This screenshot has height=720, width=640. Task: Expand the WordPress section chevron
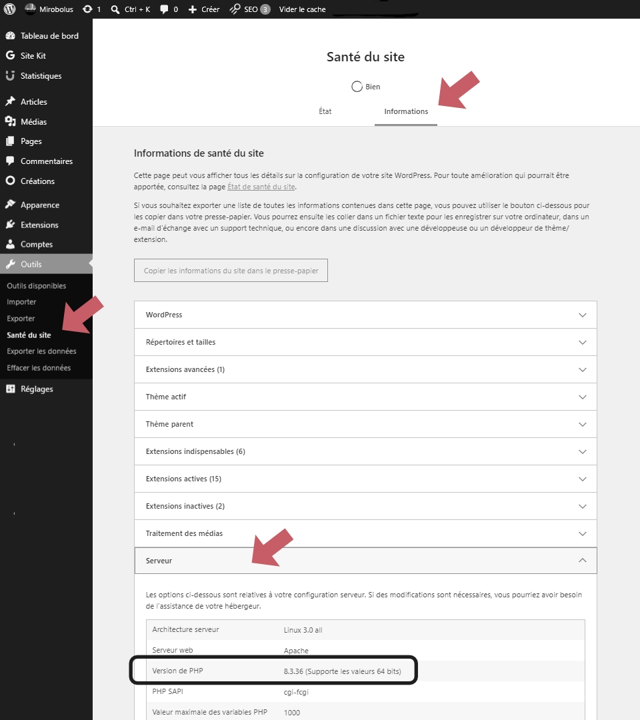pyautogui.click(x=583, y=315)
